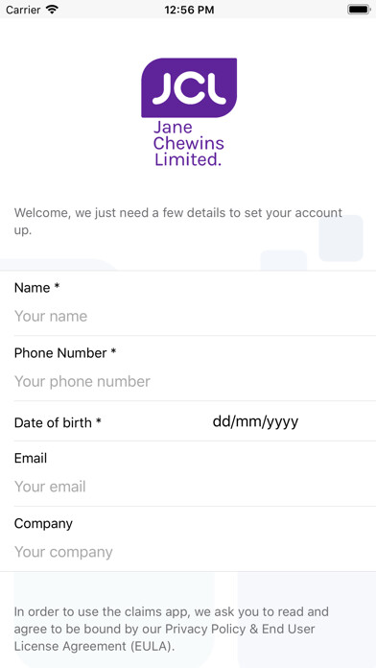376x668 pixels.
Task: Open the Privacy Policy text link
Action: (x=207, y=630)
